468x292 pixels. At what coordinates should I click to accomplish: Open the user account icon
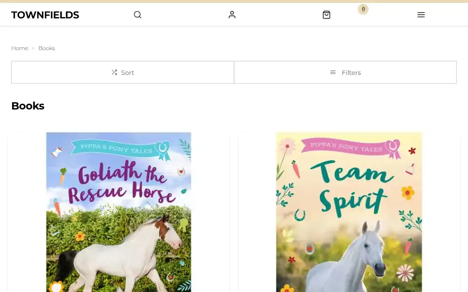point(232,15)
